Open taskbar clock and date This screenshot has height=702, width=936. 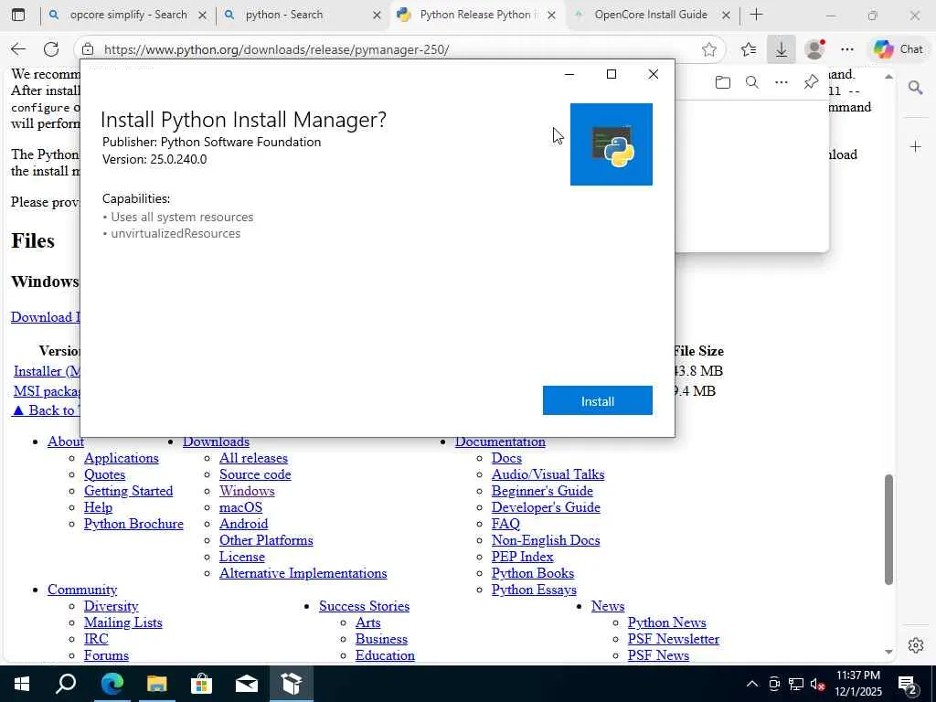coord(857,684)
